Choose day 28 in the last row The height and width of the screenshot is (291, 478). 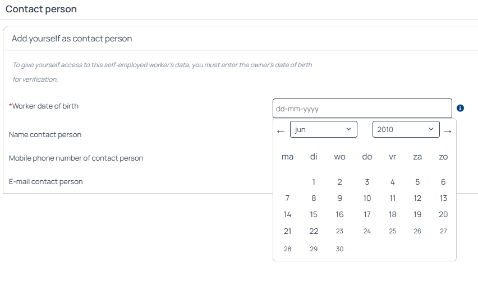click(x=287, y=248)
